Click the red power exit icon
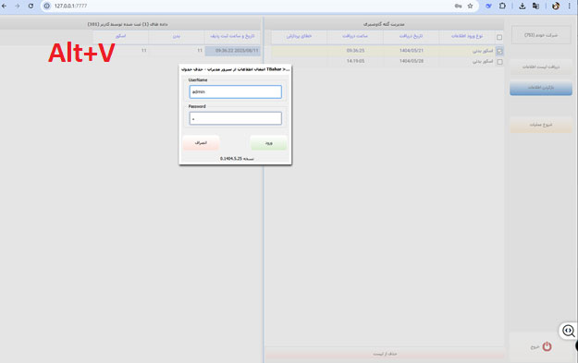578x363 pixels. (547, 346)
